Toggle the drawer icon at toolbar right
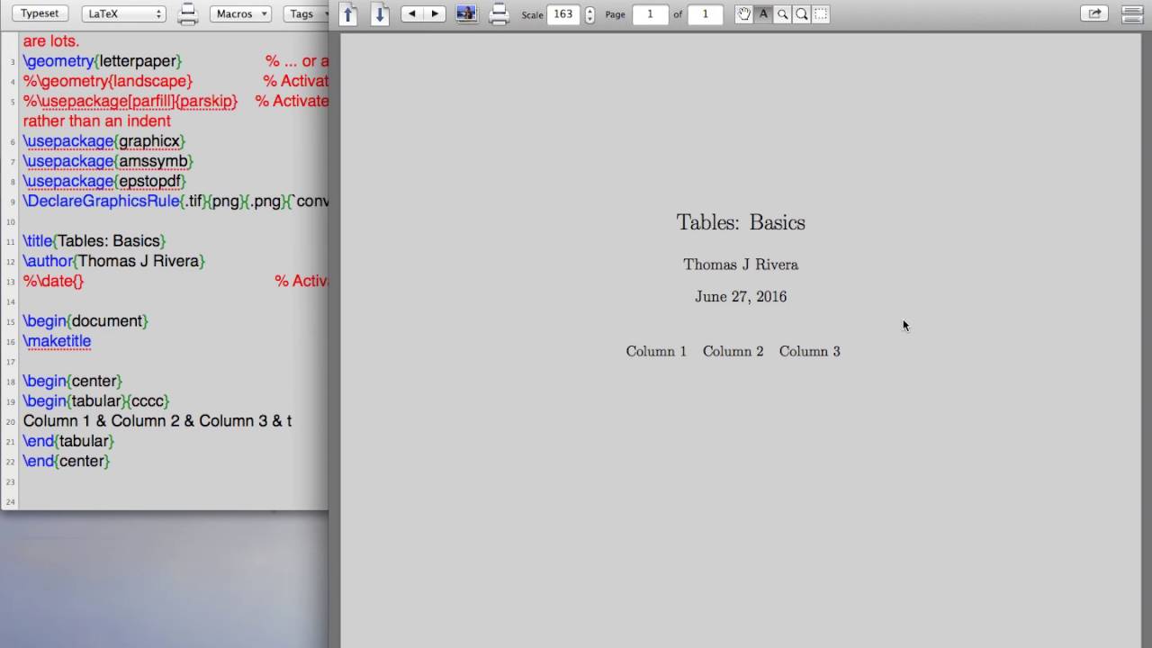This screenshot has height=648, width=1152. coord(1132,13)
